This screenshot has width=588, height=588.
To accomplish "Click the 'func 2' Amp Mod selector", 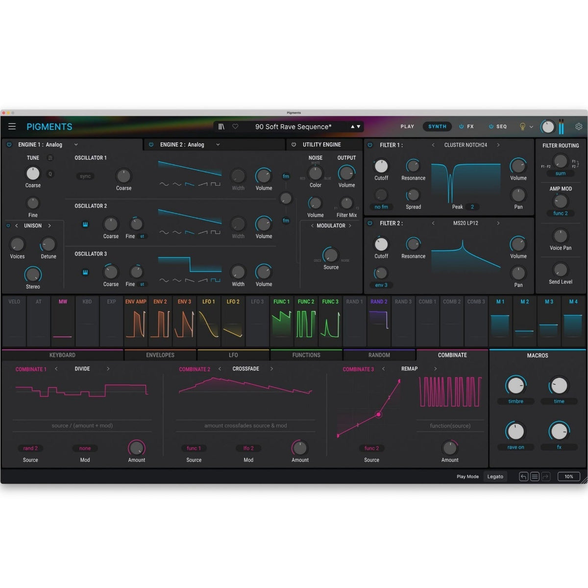I will 561,214.
